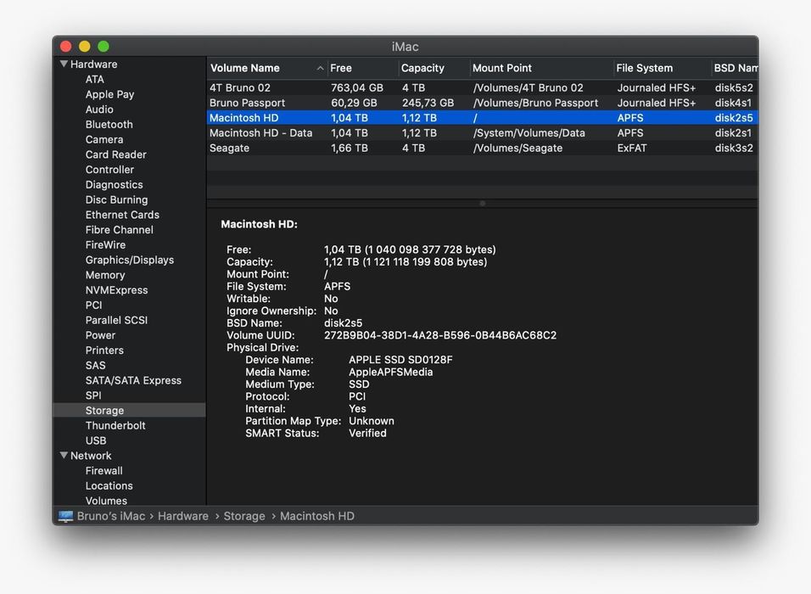
Task: Click the split pane divider handle dot
Action: 482,204
